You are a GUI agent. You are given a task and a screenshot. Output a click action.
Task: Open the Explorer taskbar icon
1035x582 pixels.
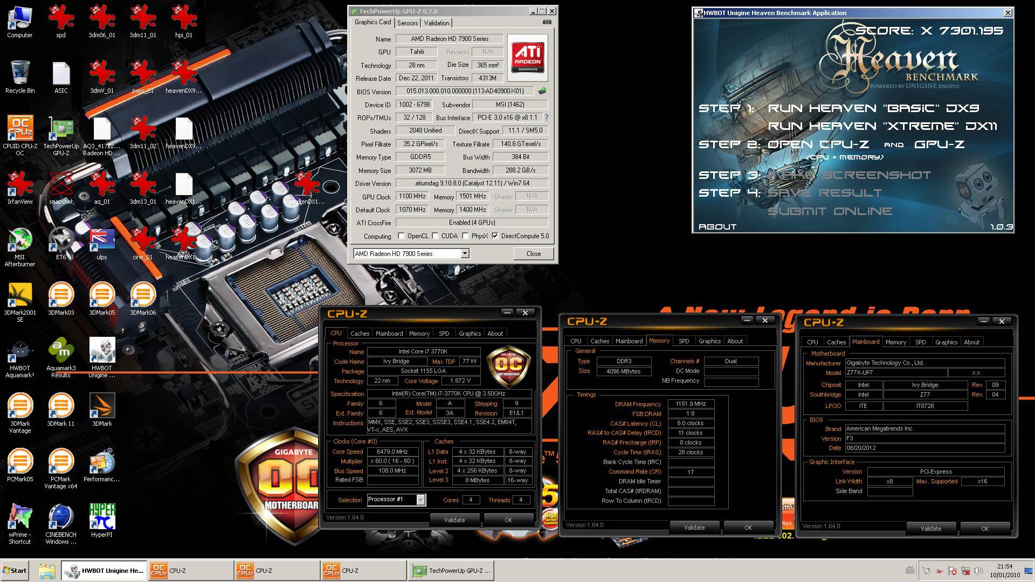pos(47,571)
